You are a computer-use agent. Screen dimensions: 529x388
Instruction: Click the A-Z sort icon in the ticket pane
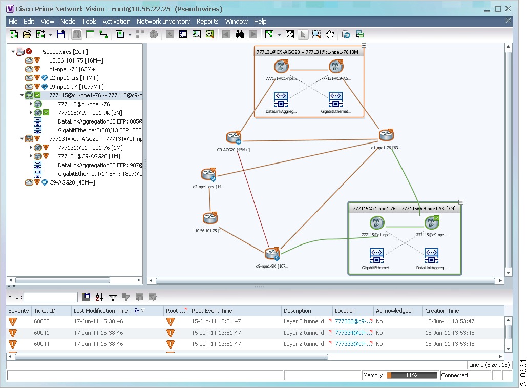[x=99, y=297]
